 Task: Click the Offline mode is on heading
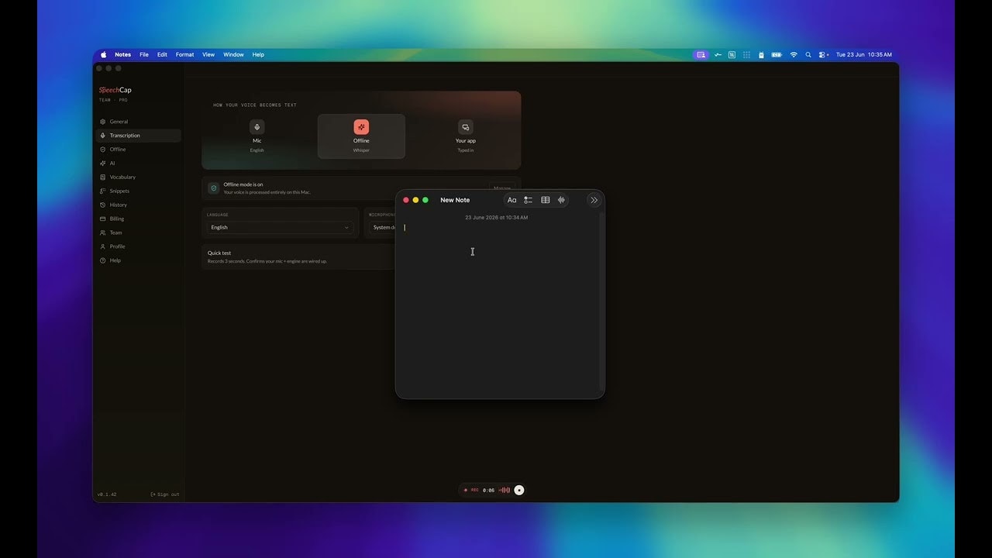click(243, 184)
